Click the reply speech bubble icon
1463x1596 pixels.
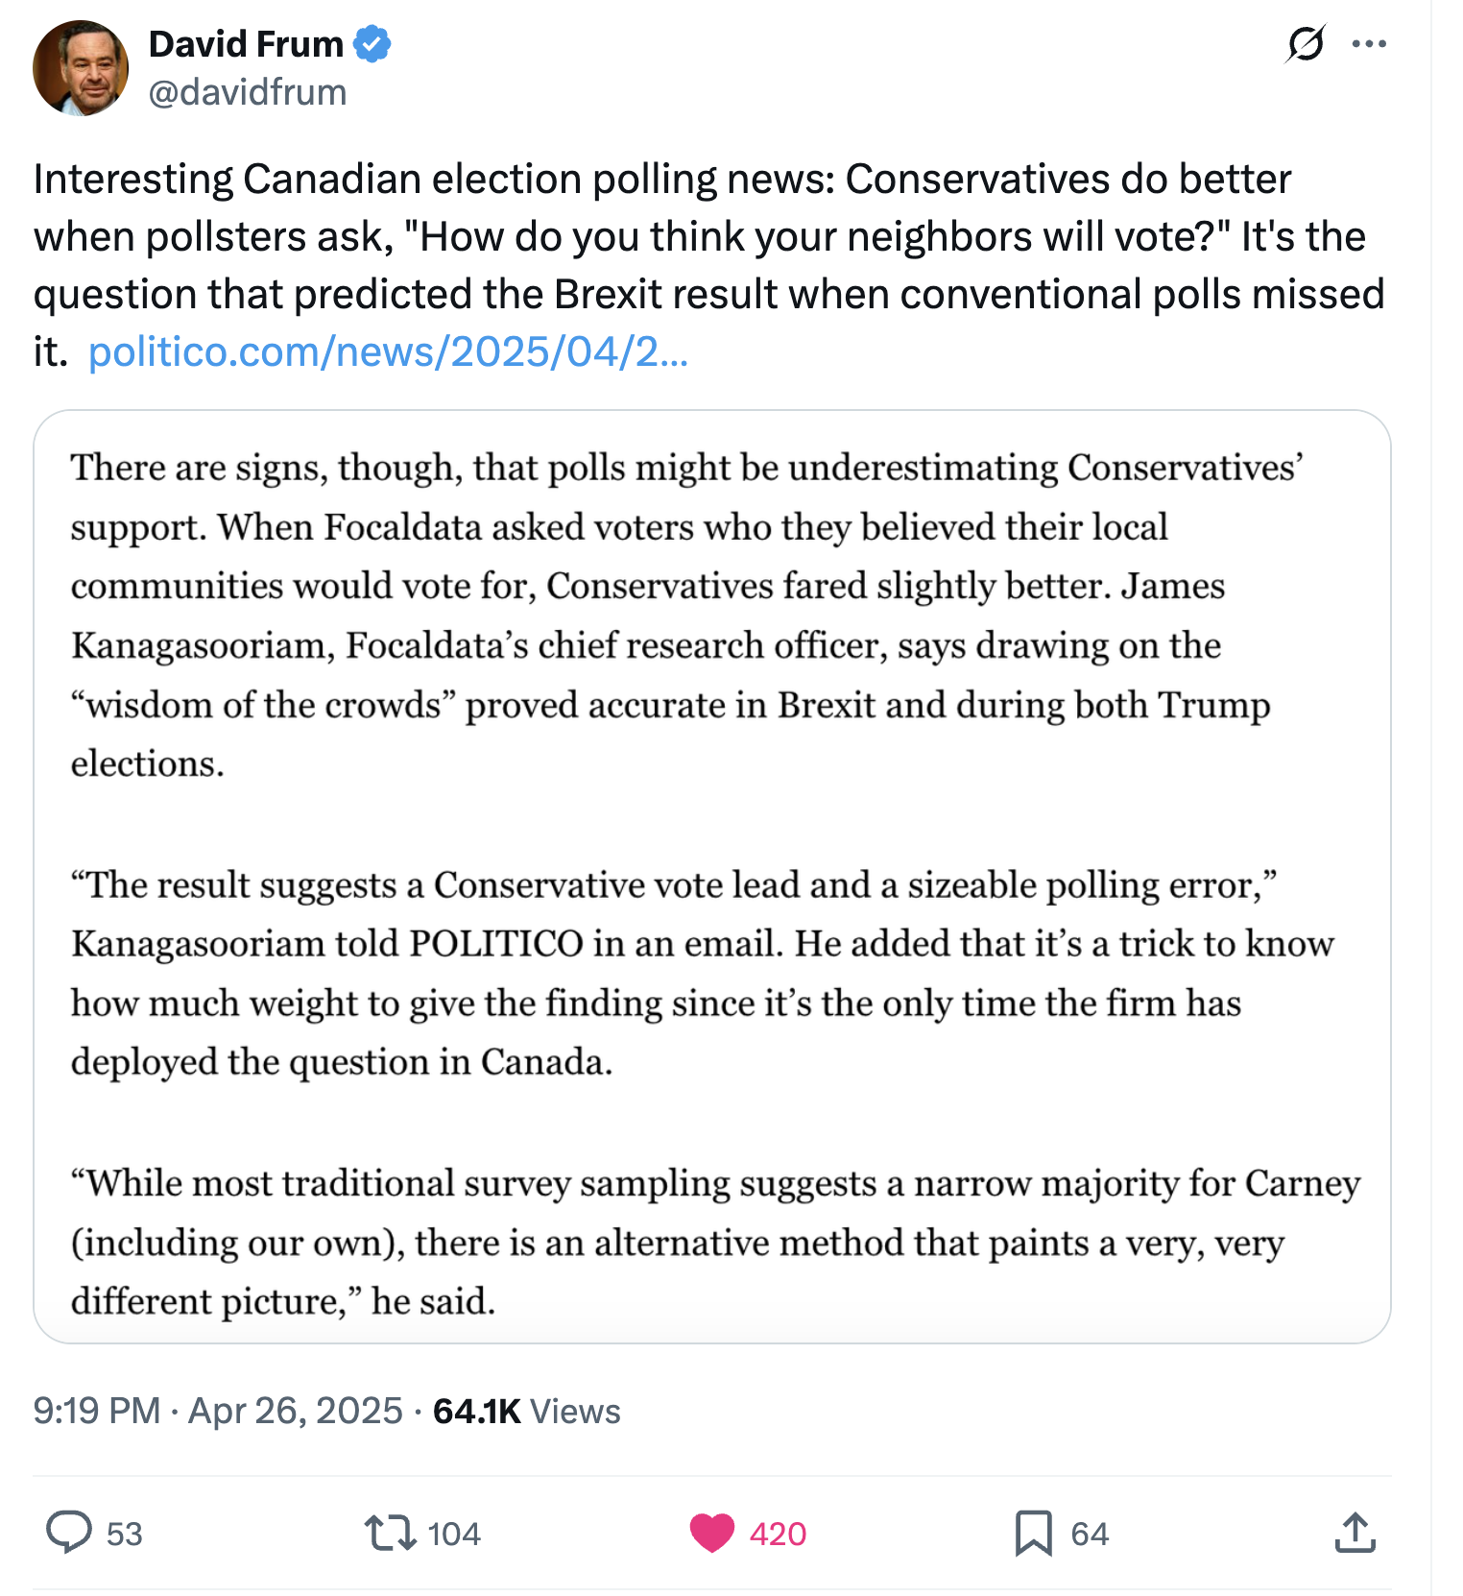tap(69, 1533)
